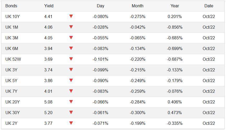Click the Date column header
This screenshot has width=226, height=130.
(x=209, y=6)
